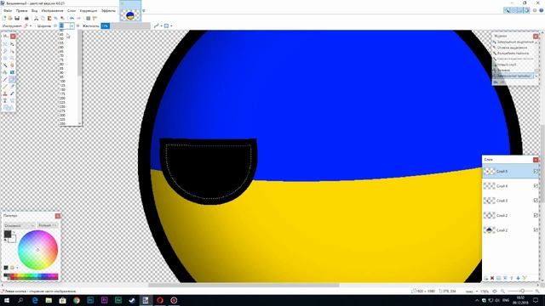Open the antialiasing mode dropdown
545x306 pixels.
(158, 25)
